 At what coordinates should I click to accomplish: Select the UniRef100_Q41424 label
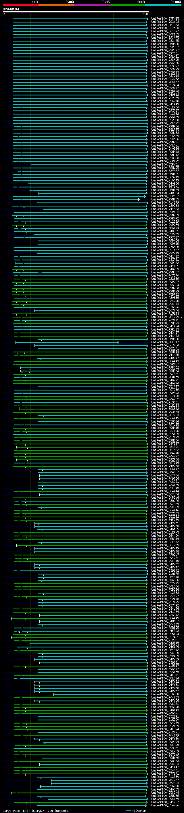(x=165, y=326)
